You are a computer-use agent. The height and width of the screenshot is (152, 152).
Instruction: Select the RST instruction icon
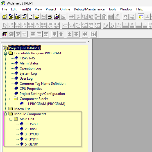click(97, 25)
